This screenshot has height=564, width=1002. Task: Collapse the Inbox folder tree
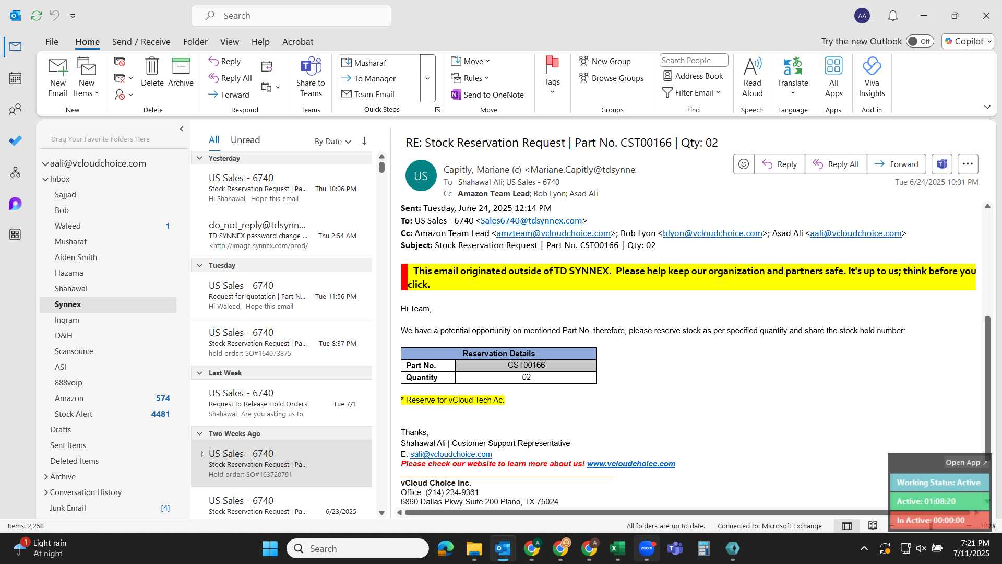point(45,179)
